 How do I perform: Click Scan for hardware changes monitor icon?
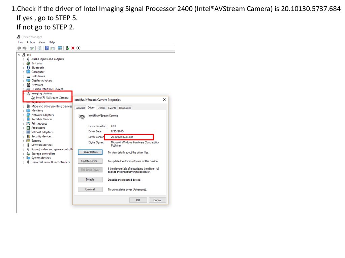(60, 48)
